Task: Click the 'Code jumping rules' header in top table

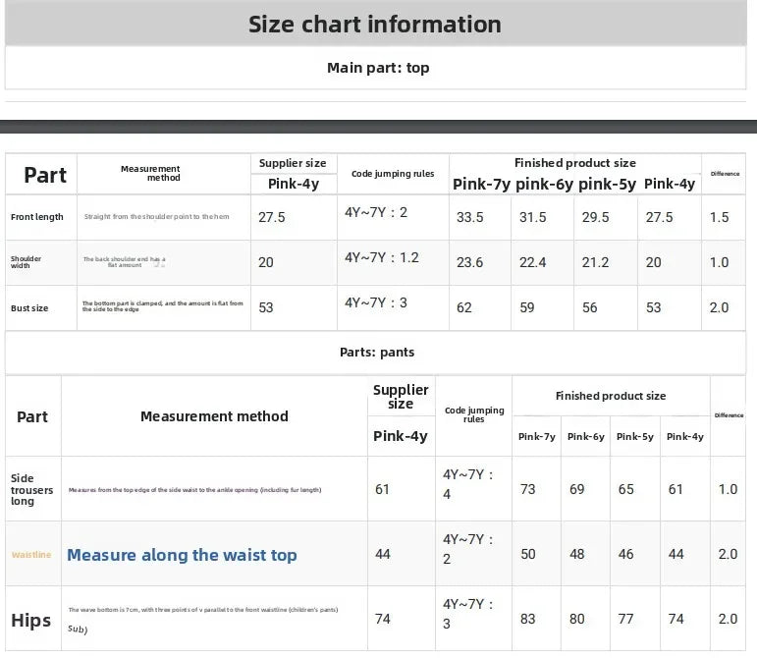Action: [x=393, y=174]
